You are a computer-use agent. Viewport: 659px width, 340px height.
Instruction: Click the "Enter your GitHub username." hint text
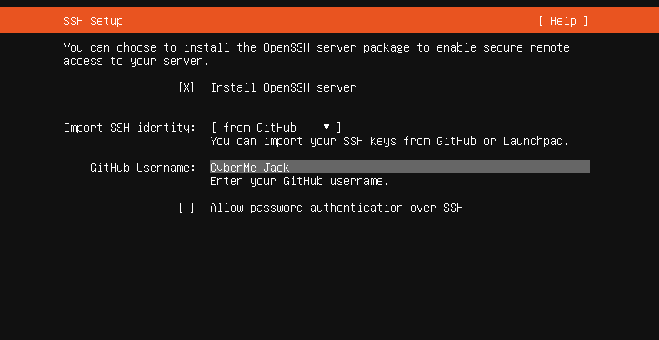[x=299, y=181]
